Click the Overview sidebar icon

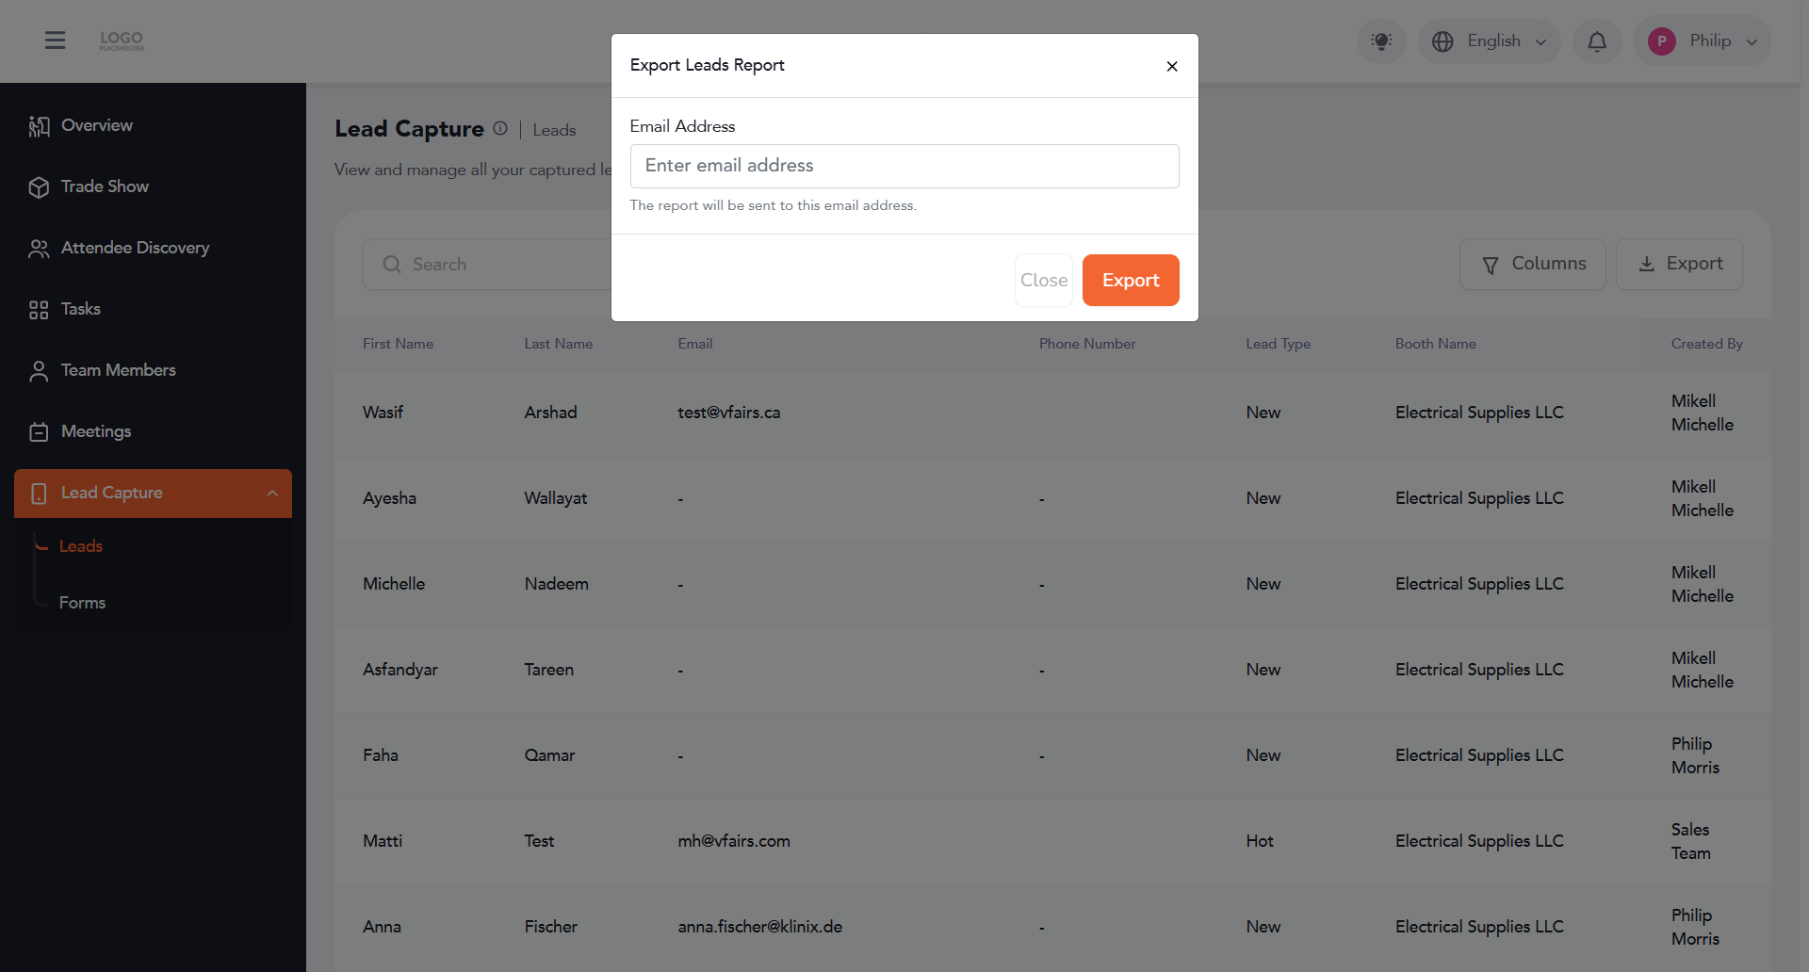(x=39, y=126)
